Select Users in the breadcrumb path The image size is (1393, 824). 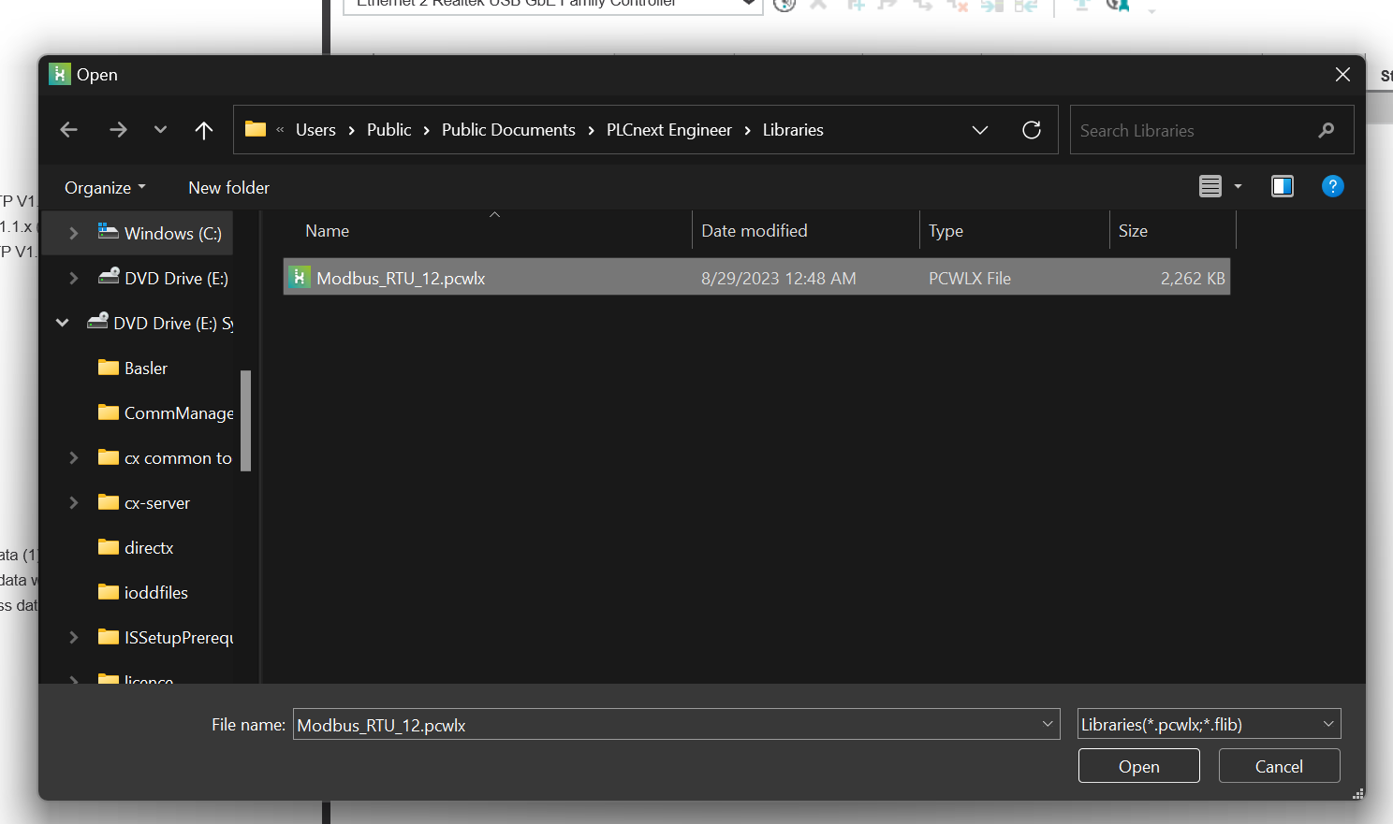315,130
